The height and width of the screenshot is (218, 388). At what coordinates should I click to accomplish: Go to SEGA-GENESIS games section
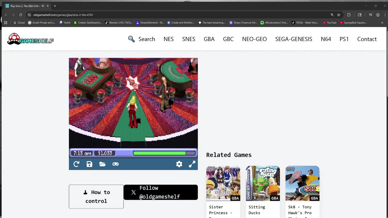(x=294, y=39)
